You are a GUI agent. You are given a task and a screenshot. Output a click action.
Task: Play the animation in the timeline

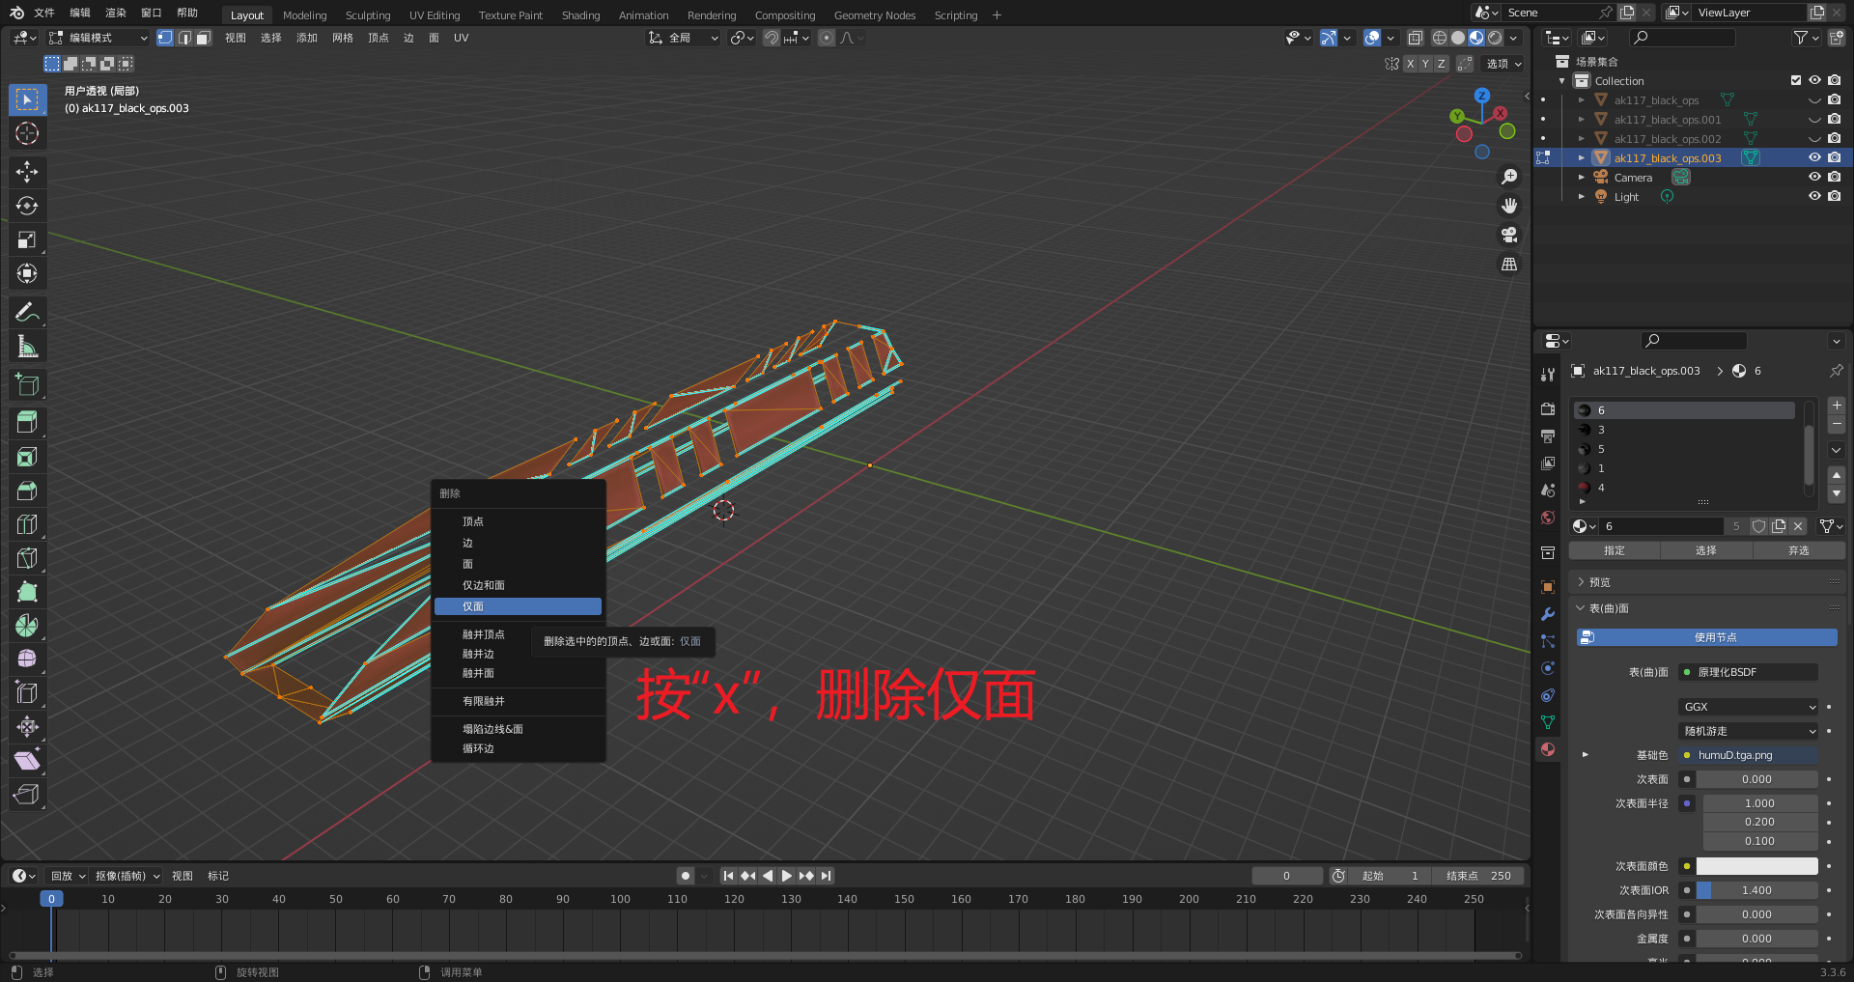click(x=786, y=876)
